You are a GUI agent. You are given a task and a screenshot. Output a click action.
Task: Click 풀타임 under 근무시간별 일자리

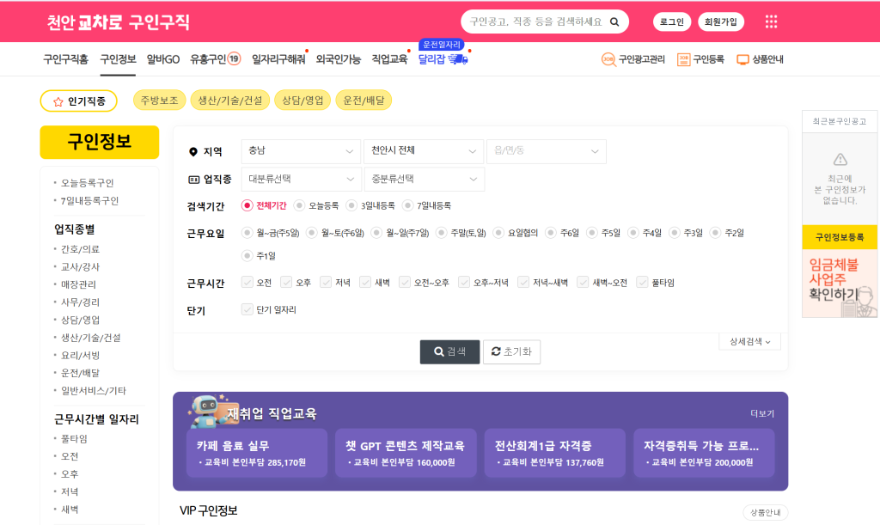(74, 438)
